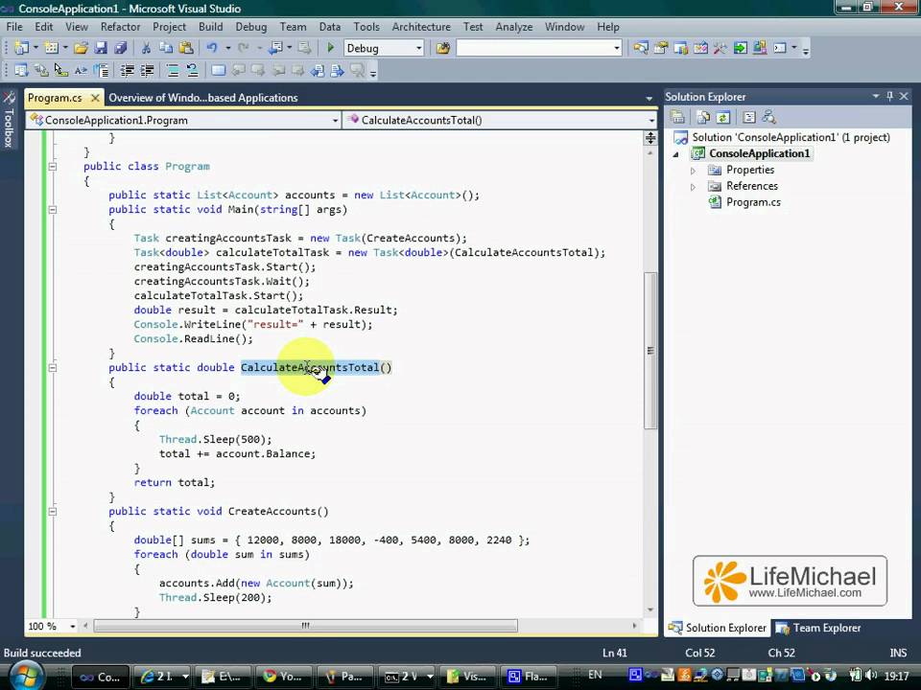Viewport: 921px width, 690px height.
Task: Open the Analyze menu
Action: (514, 27)
